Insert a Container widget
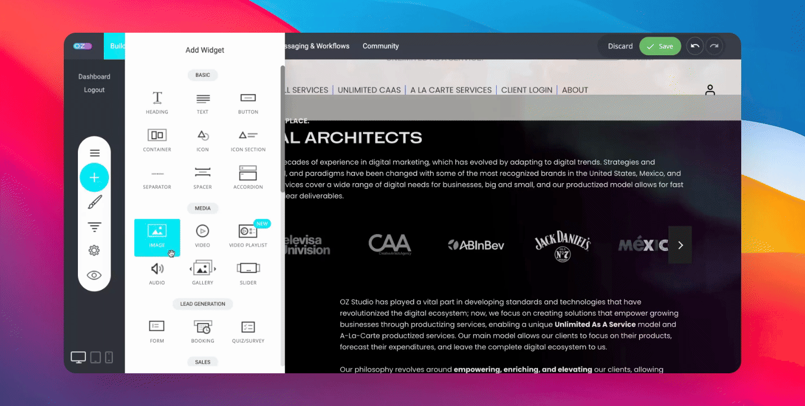The image size is (805, 406). tap(157, 140)
